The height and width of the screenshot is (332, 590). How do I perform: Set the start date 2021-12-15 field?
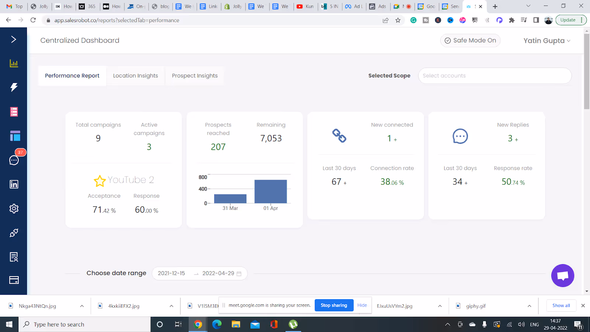(x=171, y=273)
